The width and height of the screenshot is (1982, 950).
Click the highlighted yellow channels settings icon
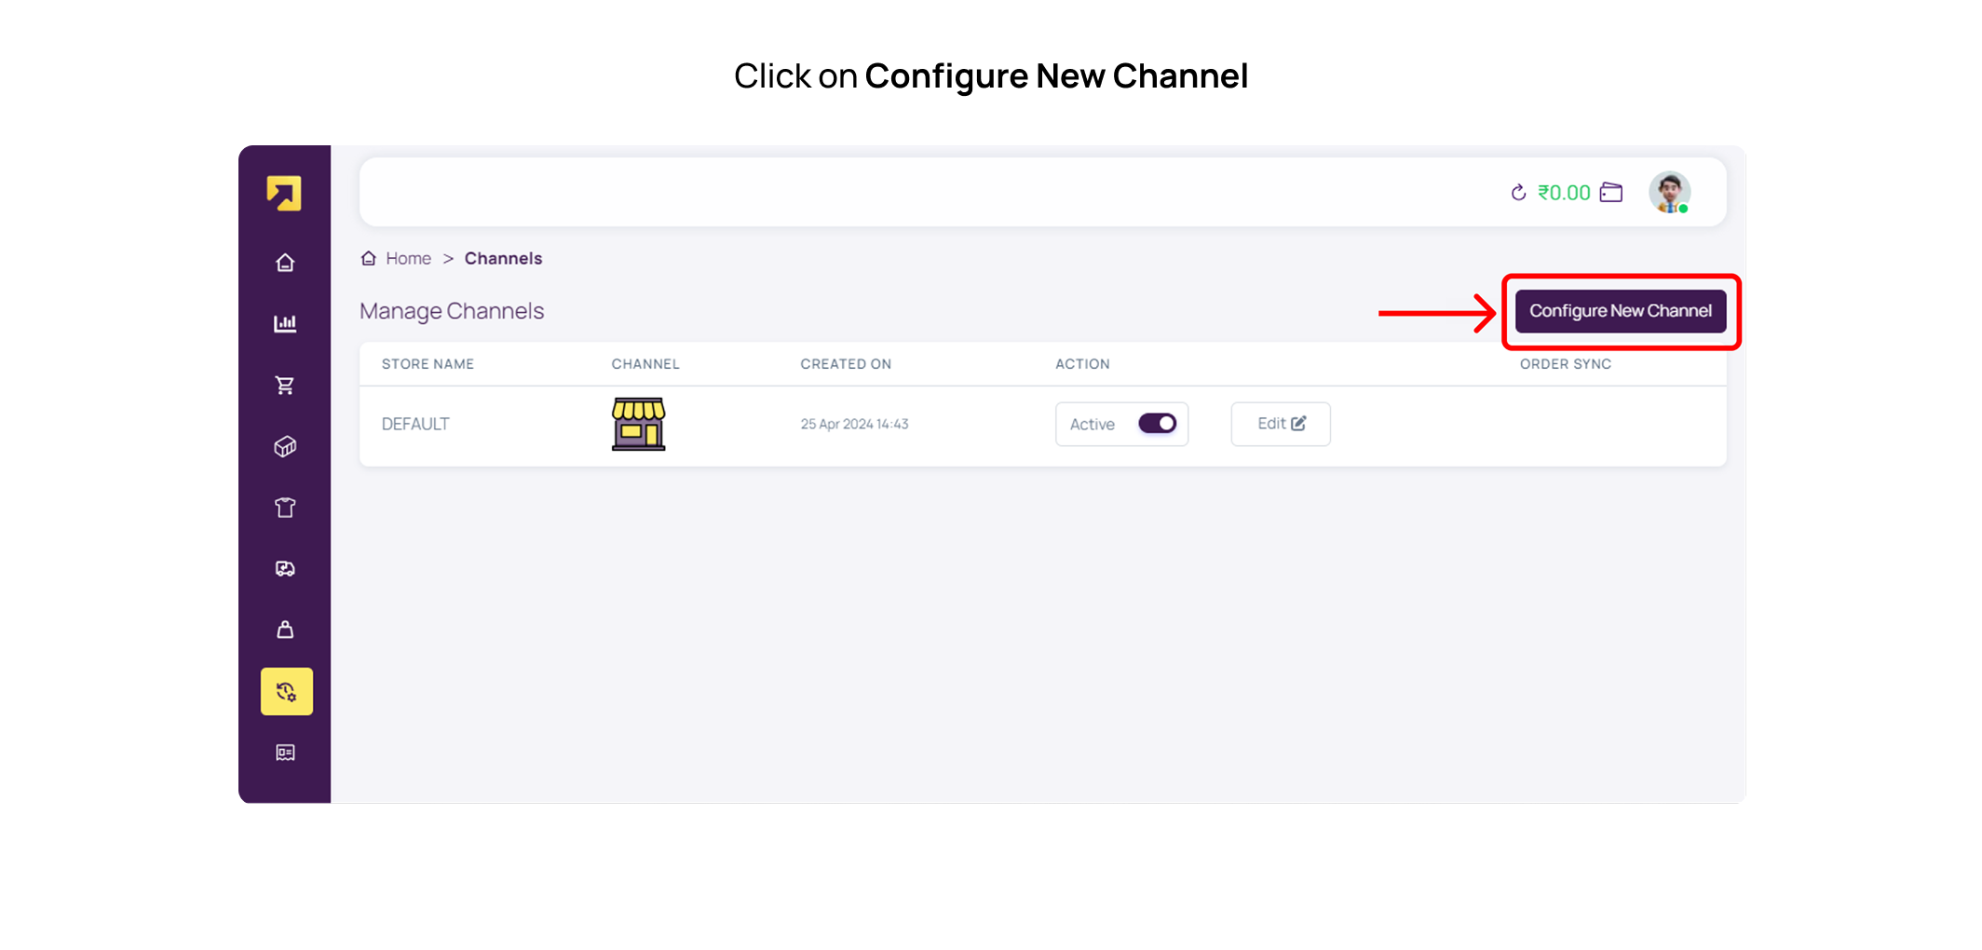point(286,691)
